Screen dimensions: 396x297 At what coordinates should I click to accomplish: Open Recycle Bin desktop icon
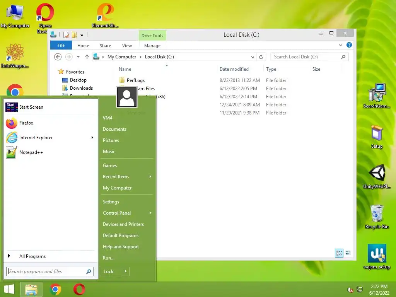pyautogui.click(x=377, y=217)
